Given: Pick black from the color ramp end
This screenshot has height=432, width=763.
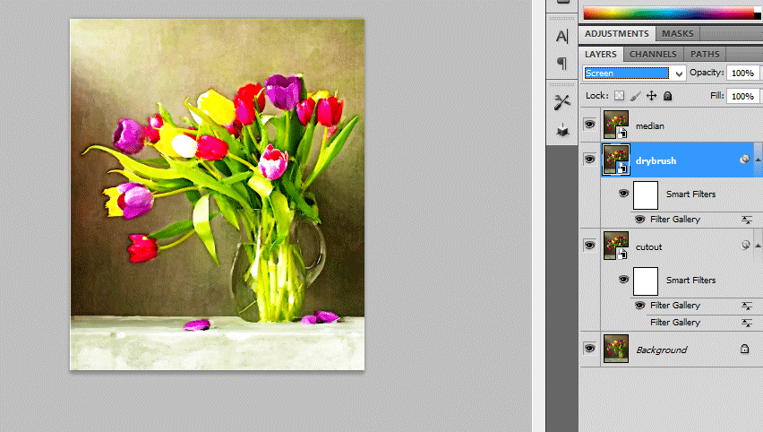Looking at the screenshot, I should pos(758,16).
